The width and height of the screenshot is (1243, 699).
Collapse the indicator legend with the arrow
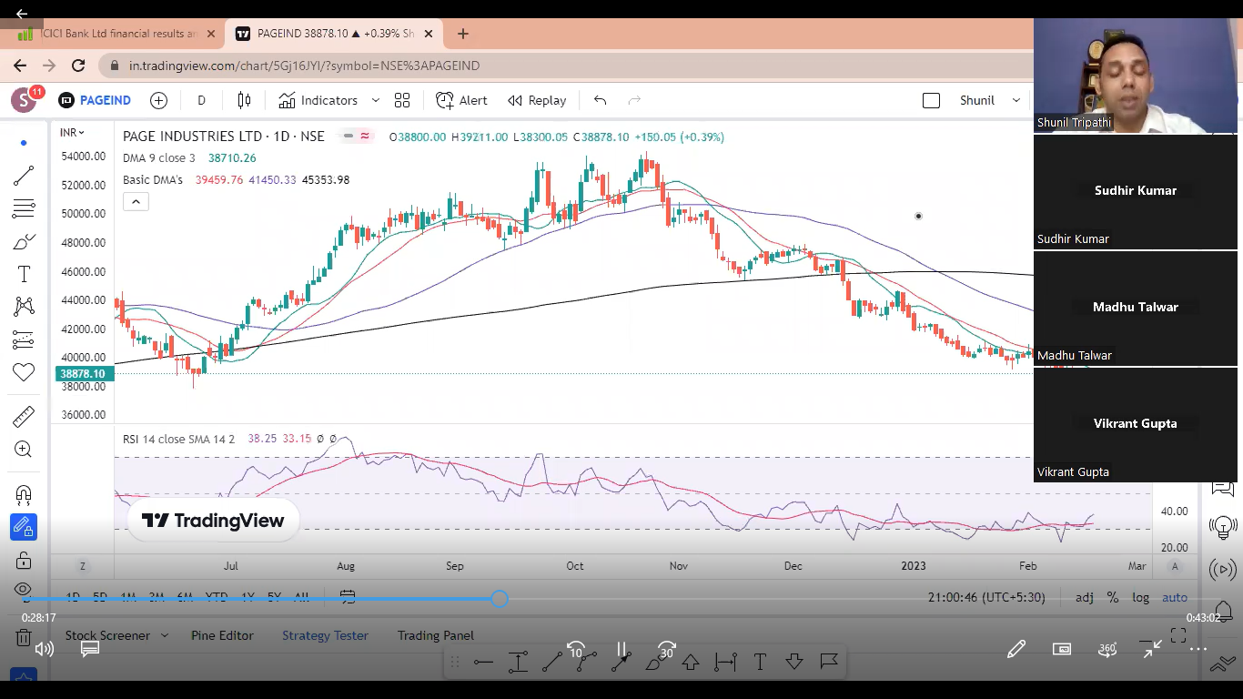pos(136,202)
